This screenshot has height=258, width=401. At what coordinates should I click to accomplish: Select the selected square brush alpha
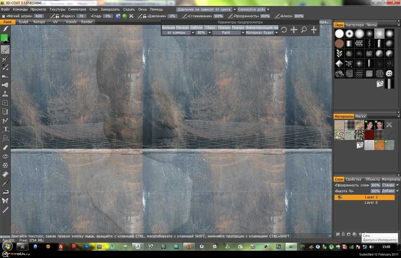(379, 34)
